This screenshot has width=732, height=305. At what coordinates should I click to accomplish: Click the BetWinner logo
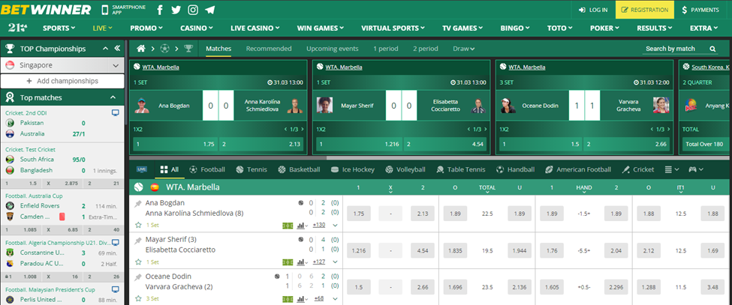46,9
